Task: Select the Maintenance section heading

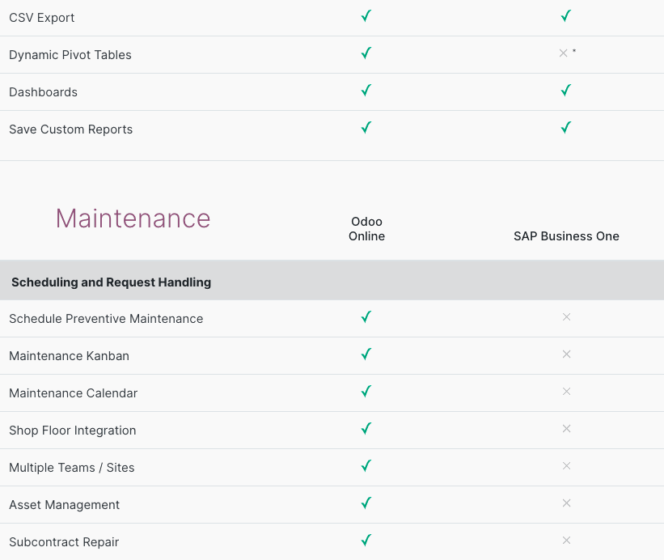Action: click(133, 218)
